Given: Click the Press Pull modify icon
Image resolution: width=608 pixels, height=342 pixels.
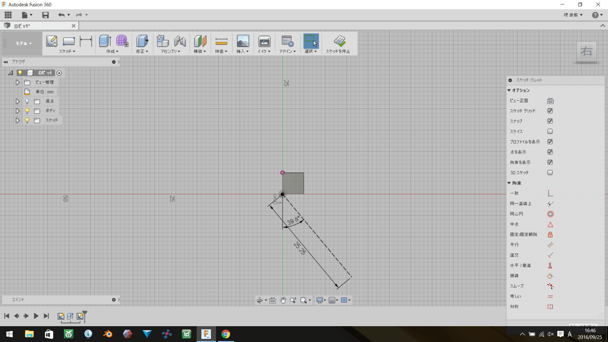Looking at the screenshot, I should tap(142, 41).
